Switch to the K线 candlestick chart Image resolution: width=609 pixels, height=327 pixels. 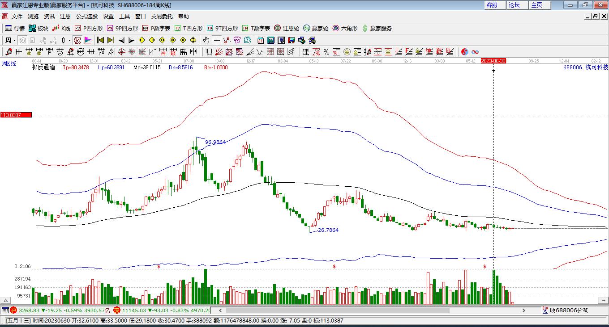pyautogui.click(x=61, y=28)
